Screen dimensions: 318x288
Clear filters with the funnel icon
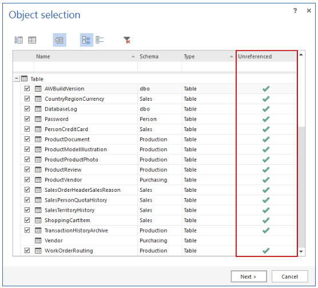pyautogui.click(x=127, y=40)
